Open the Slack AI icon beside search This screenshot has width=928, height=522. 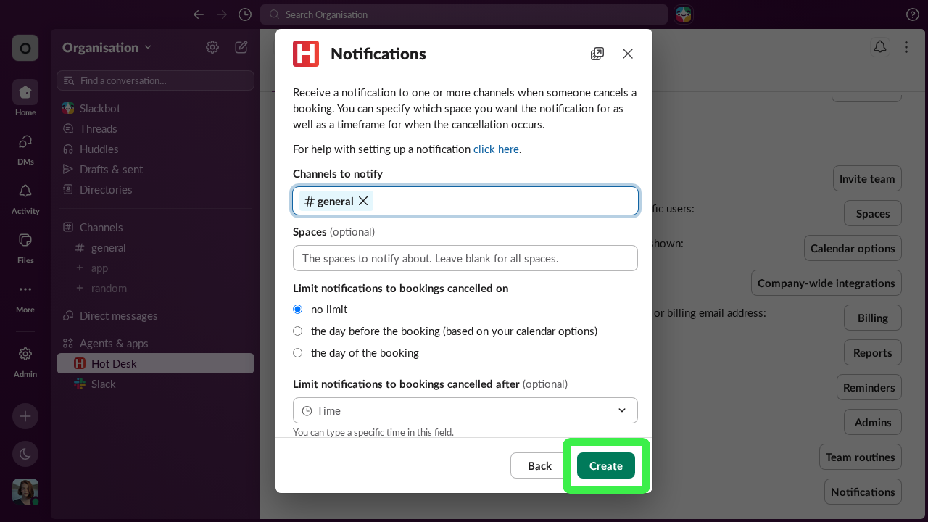point(684,14)
